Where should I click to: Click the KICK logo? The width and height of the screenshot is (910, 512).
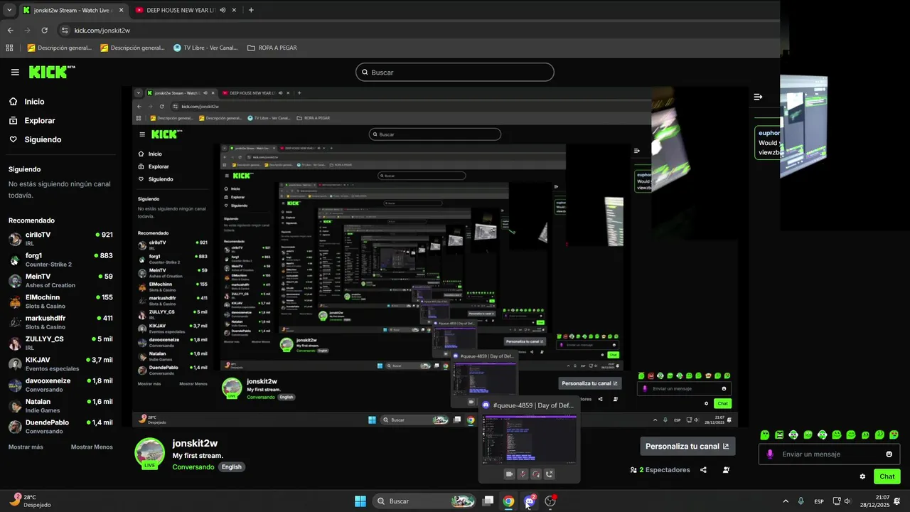click(x=51, y=72)
